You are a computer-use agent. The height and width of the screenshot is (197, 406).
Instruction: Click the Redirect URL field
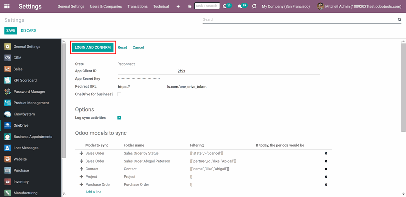(x=219, y=87)
